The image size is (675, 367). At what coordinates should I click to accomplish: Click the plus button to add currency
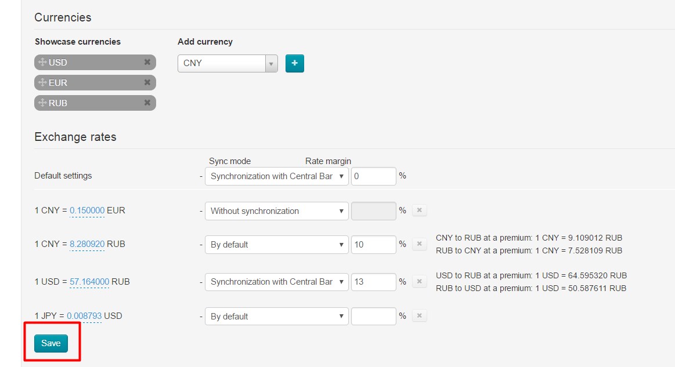tap(294, 63)
